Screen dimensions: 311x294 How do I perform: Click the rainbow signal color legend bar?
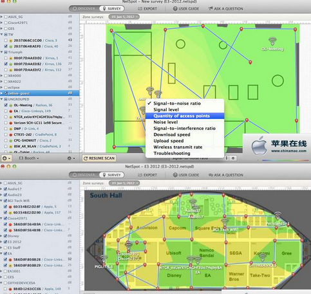click(x=285, y=160)
